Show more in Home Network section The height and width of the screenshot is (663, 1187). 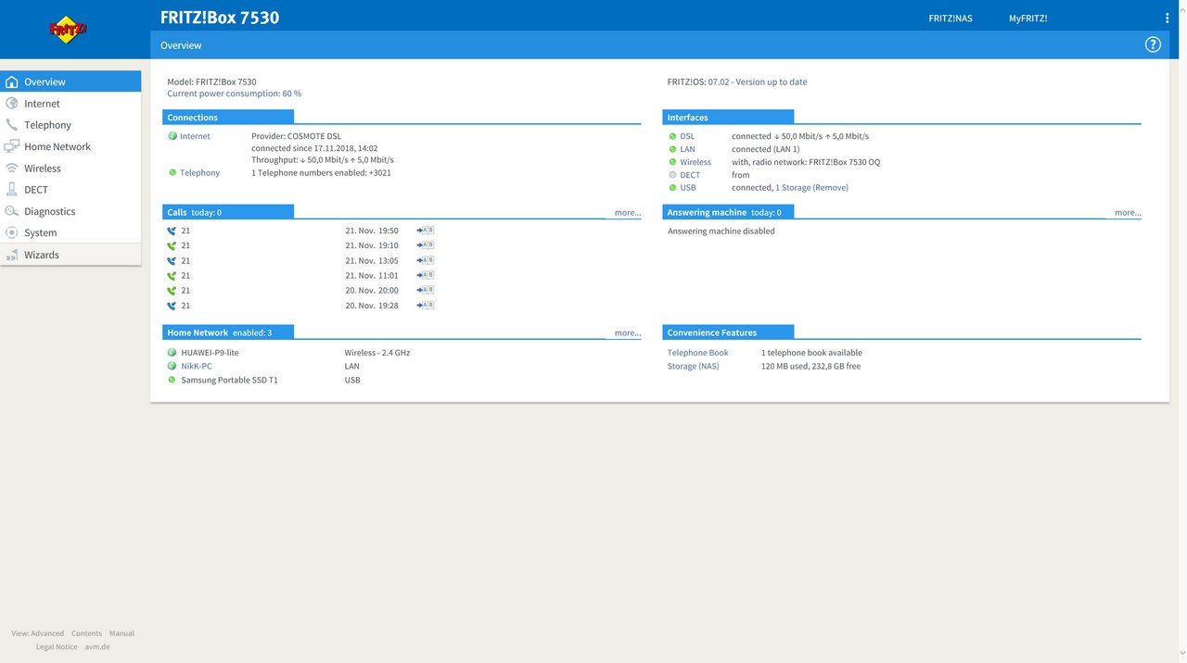tap(628, 333)
